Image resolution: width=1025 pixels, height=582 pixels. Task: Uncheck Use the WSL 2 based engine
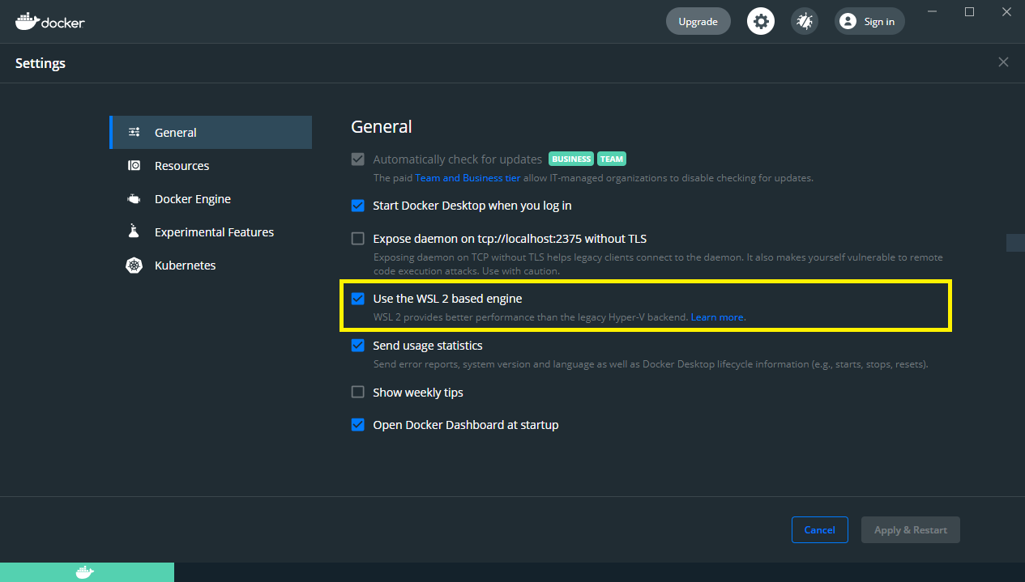[x=357, y=299]
